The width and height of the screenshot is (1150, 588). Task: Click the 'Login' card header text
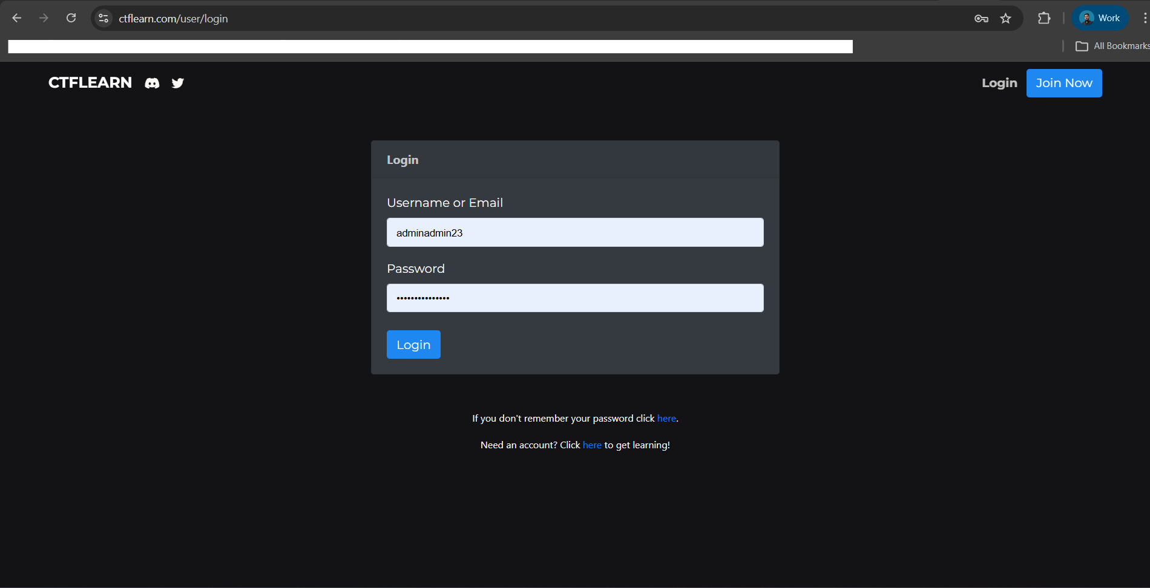coord(402,160)
